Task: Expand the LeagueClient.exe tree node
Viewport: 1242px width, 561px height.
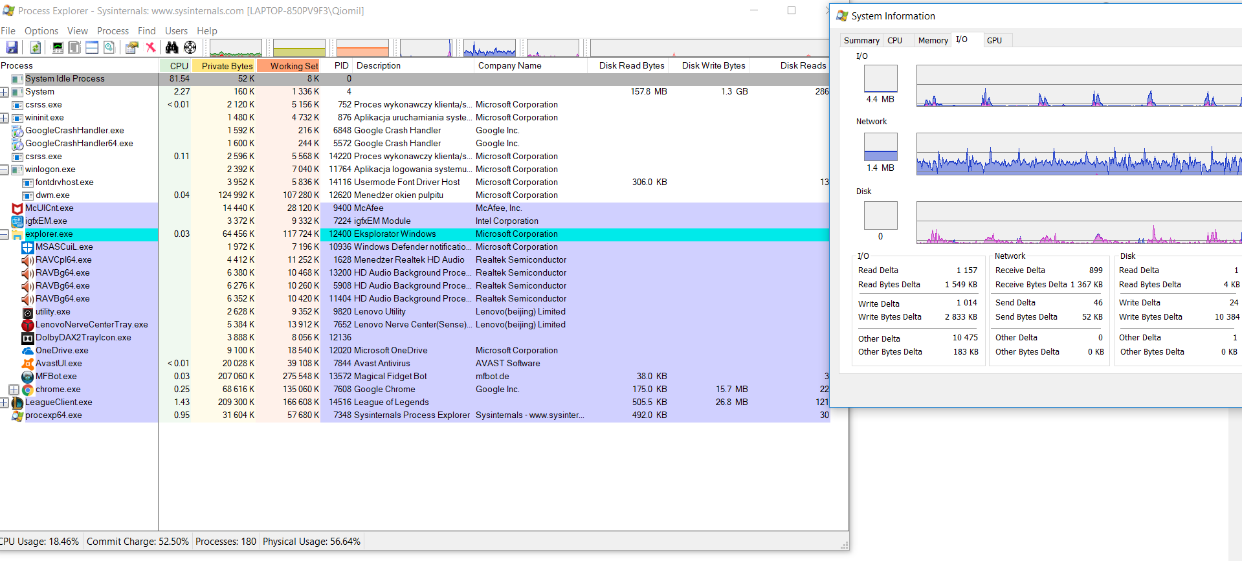Action: tap(4, 402)
